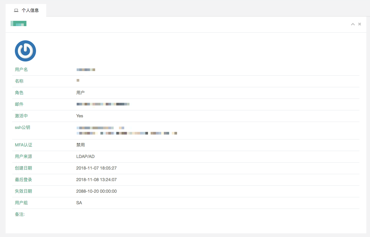
Task: Click the 创建日期 field label
Action: pyautogui.click(x=23, y=168)
